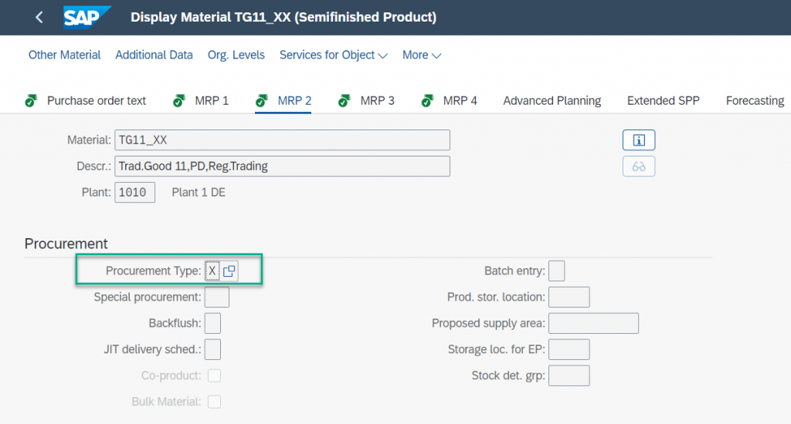Screen dimensions: 791x424
Task: Click the Procurement Type field
Action: (x=212, y=271)
